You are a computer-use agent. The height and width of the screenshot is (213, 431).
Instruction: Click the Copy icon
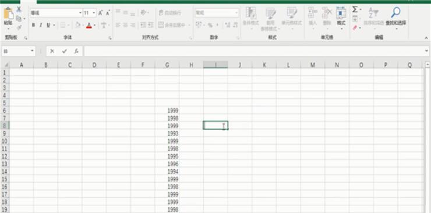point(19,19)
